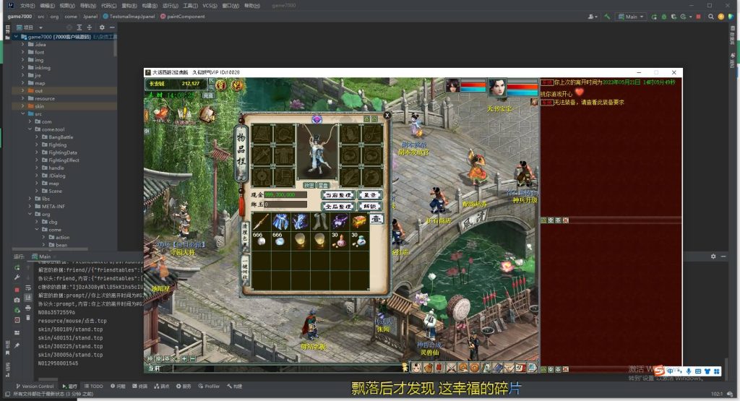Select the FightingEffect folder in project tree
The width and height of the screenshot is (740, 401).
point(64,160)
